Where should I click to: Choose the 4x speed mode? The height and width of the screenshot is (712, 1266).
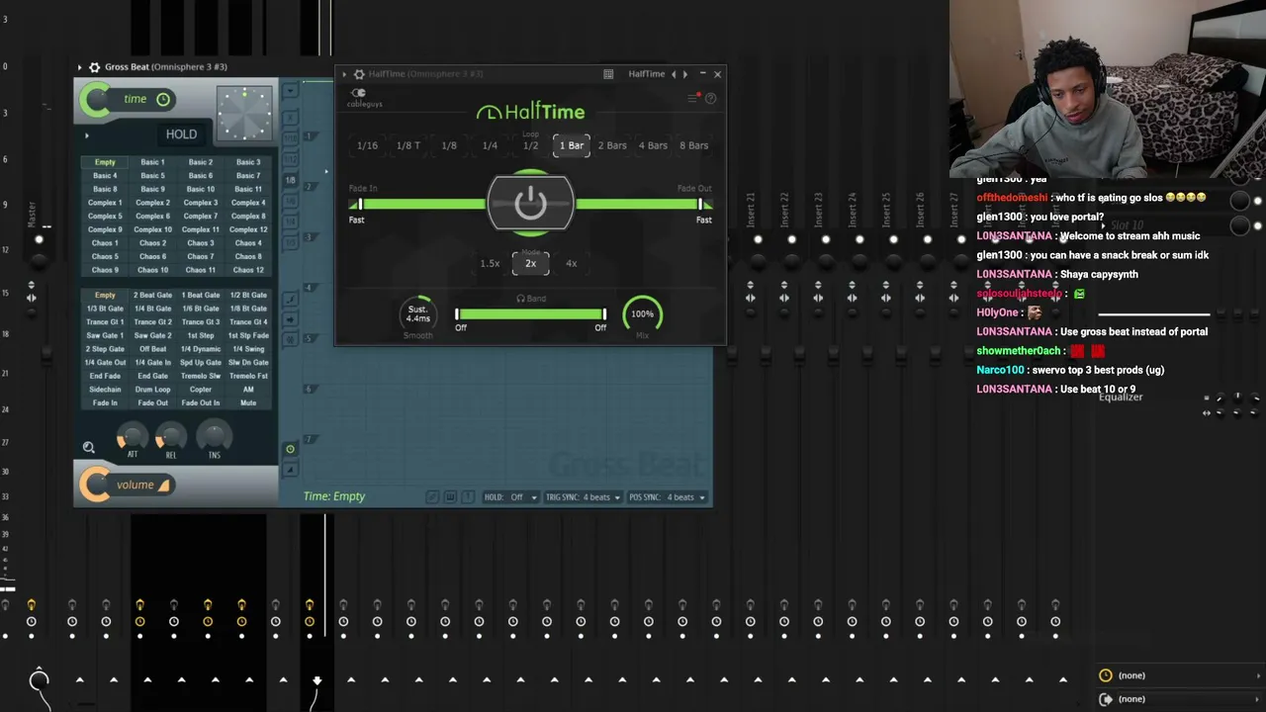click(x=571, y=263)
